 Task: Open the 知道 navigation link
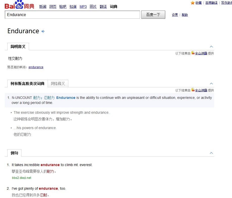coord(73,7)
